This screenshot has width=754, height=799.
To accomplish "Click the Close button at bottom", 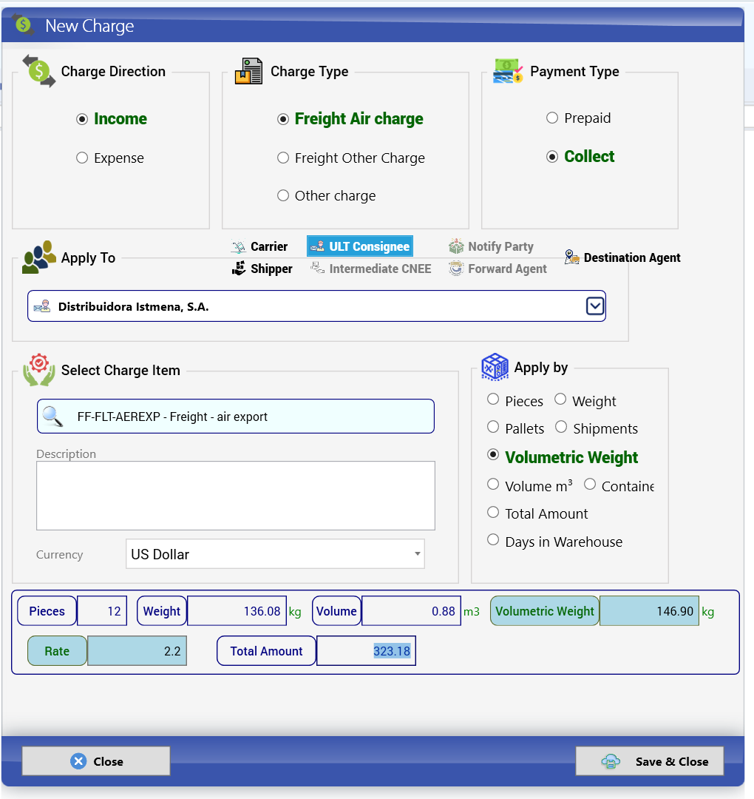I will point(96,761).
